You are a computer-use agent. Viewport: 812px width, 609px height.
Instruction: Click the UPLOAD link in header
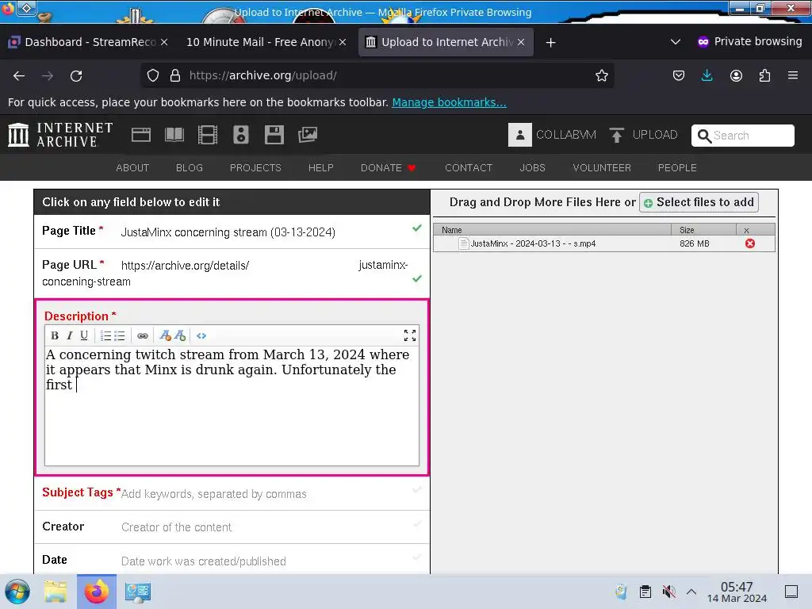coord(644,135)
